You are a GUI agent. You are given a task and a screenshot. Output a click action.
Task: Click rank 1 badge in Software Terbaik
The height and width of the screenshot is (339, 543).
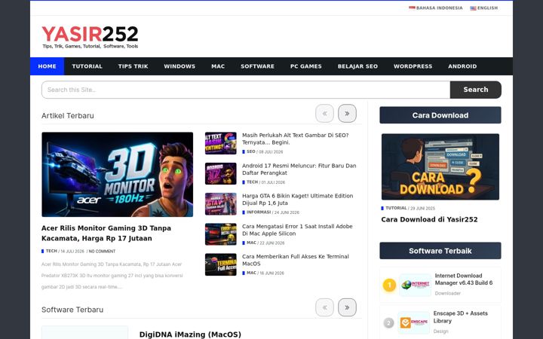[389, 285]
